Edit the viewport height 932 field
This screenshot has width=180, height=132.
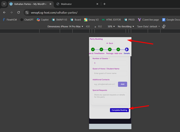pyautogui.click(x=100, y=26)
